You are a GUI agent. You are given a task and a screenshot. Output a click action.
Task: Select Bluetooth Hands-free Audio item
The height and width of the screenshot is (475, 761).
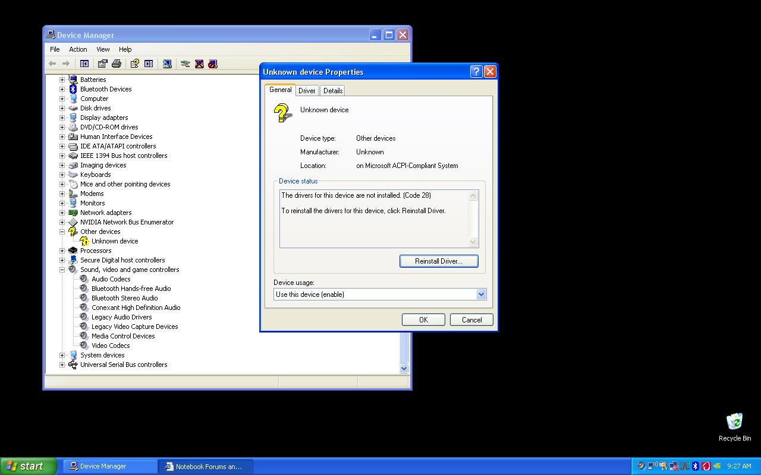[131, 289]
